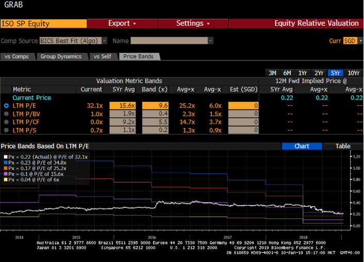Edit the LTM P/E 5Yr Avg 15.6x field

click(x=123, y=106)
